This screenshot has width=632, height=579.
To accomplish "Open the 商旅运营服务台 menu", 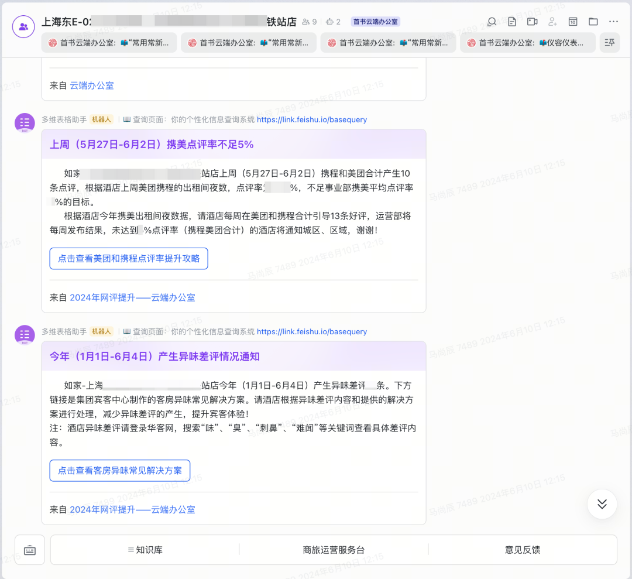I will point(334,550).
